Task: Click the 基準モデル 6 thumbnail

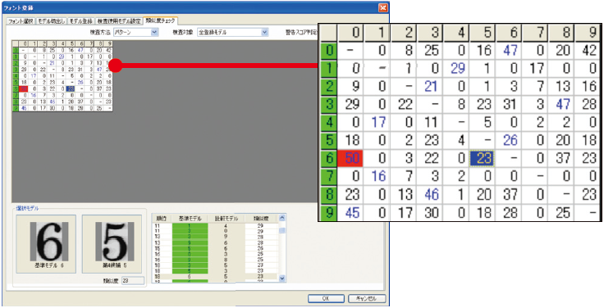Action: point(46,244)
